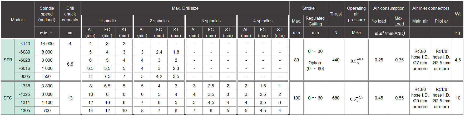The width and height of the screenshot is (465, 116).
Task: Click model -4140 cell
Action: click(24, 44)
